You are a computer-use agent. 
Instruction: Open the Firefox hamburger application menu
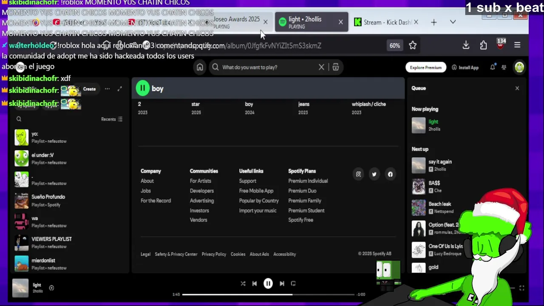pyautogui.click(x=517, y=45)
